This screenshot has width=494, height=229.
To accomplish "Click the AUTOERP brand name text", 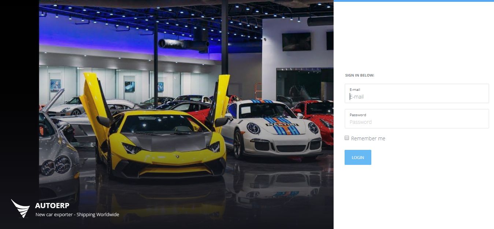I will (52, 206).
